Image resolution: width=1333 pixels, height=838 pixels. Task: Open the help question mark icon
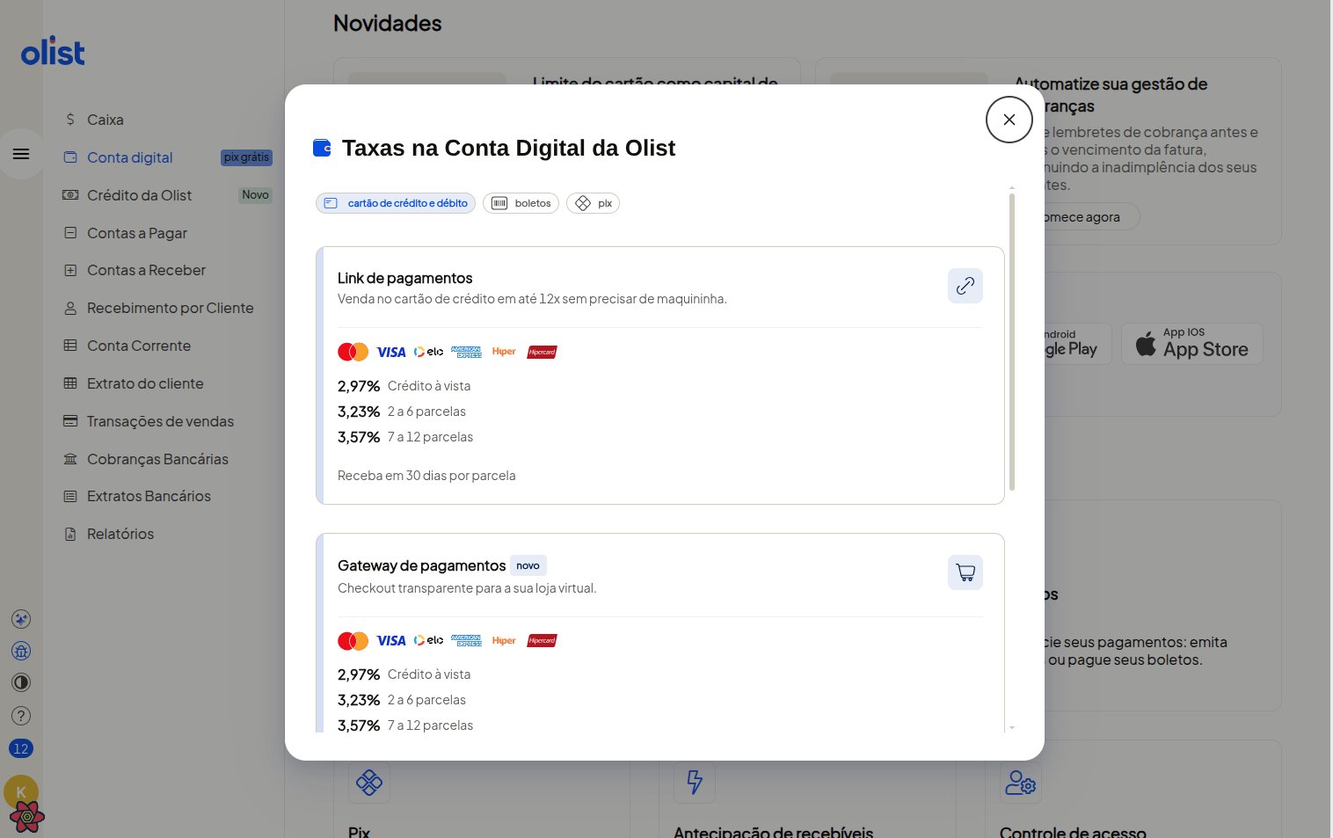pos(21,716)
